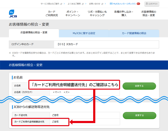Click the お名前 row label in the table

point(17,86)
